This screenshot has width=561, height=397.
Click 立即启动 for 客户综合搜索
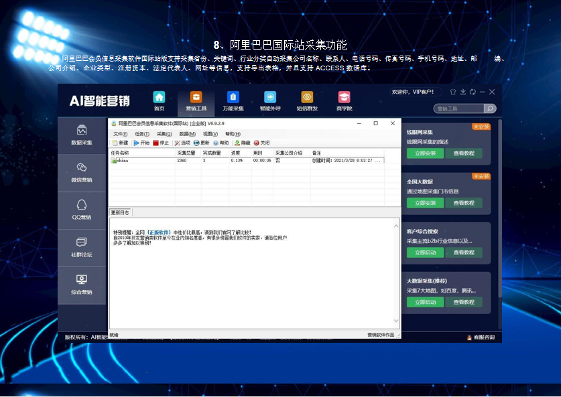[x=425, y=252]
